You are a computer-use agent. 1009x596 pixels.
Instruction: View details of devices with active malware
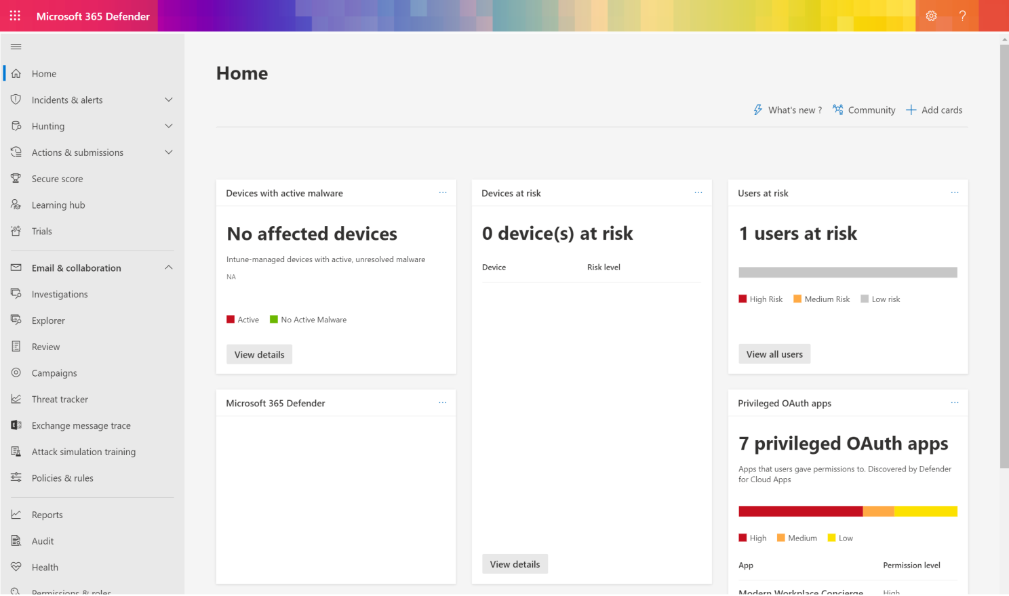259,354
